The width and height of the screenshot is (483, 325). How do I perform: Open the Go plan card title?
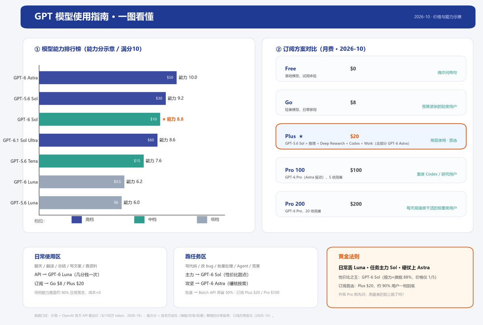click(x=288, y=102)
